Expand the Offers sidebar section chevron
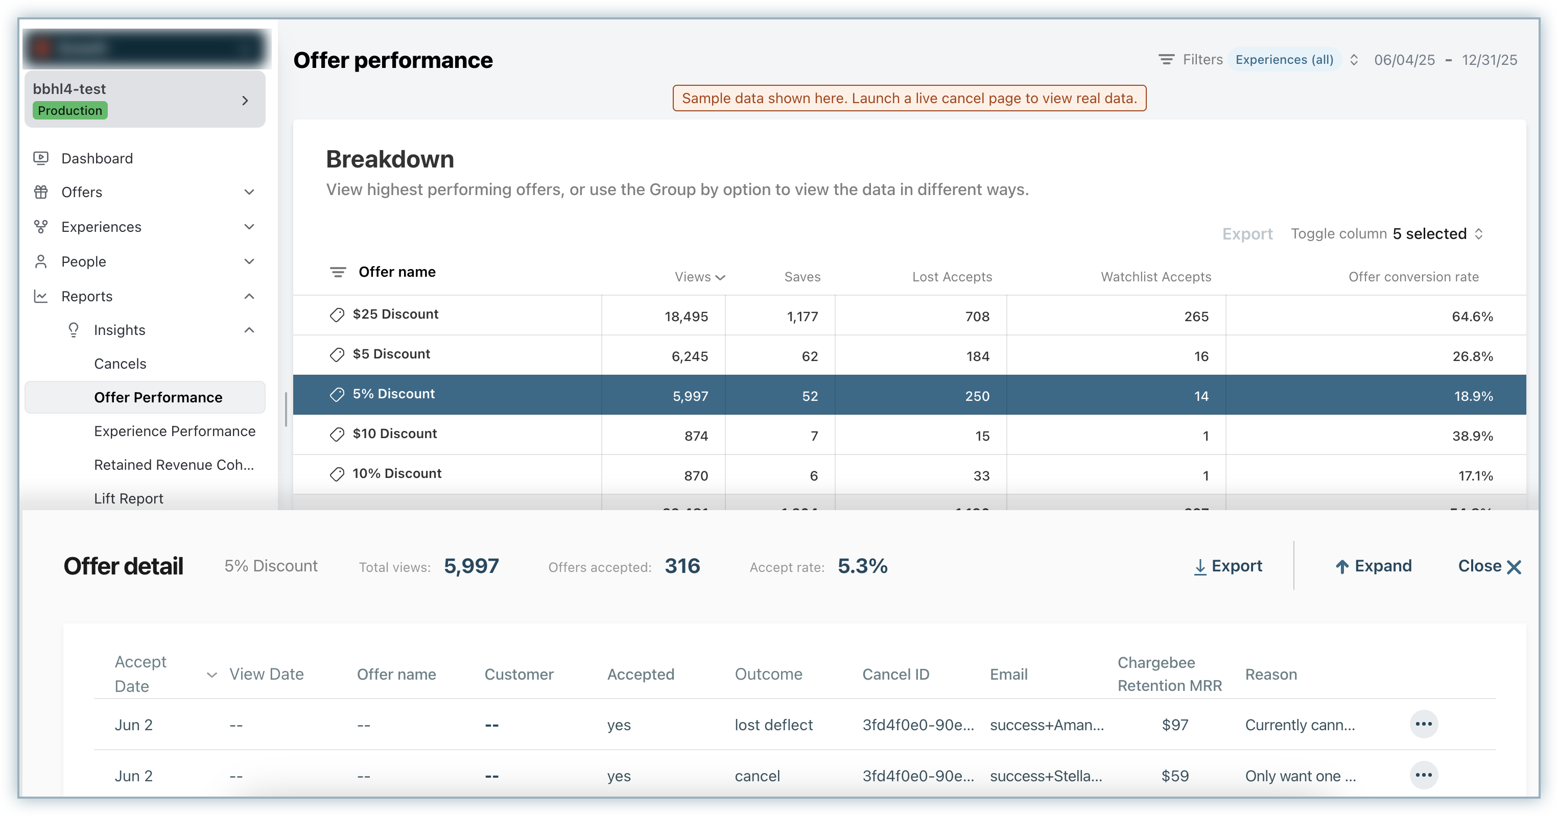 coord(249,192)
